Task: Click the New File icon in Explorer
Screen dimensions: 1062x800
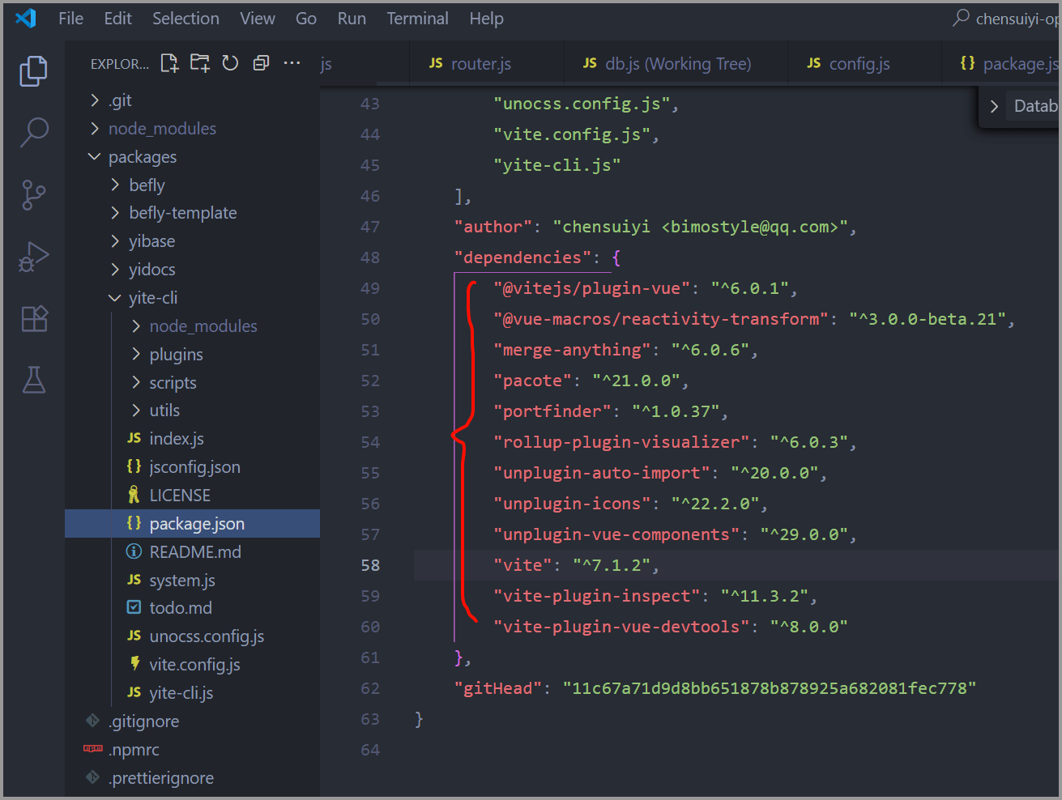Action: pos(169,63)
